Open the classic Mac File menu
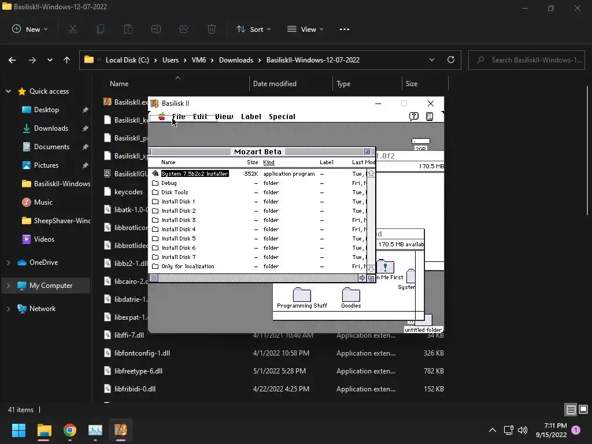The image size is (592, 444). pos(179,117)
